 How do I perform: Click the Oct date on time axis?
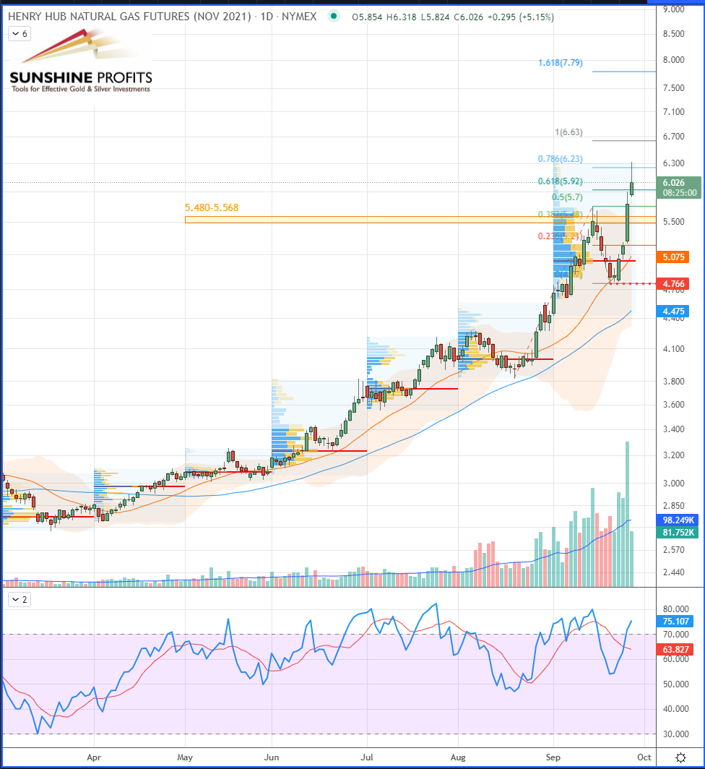tap(644, 757)
